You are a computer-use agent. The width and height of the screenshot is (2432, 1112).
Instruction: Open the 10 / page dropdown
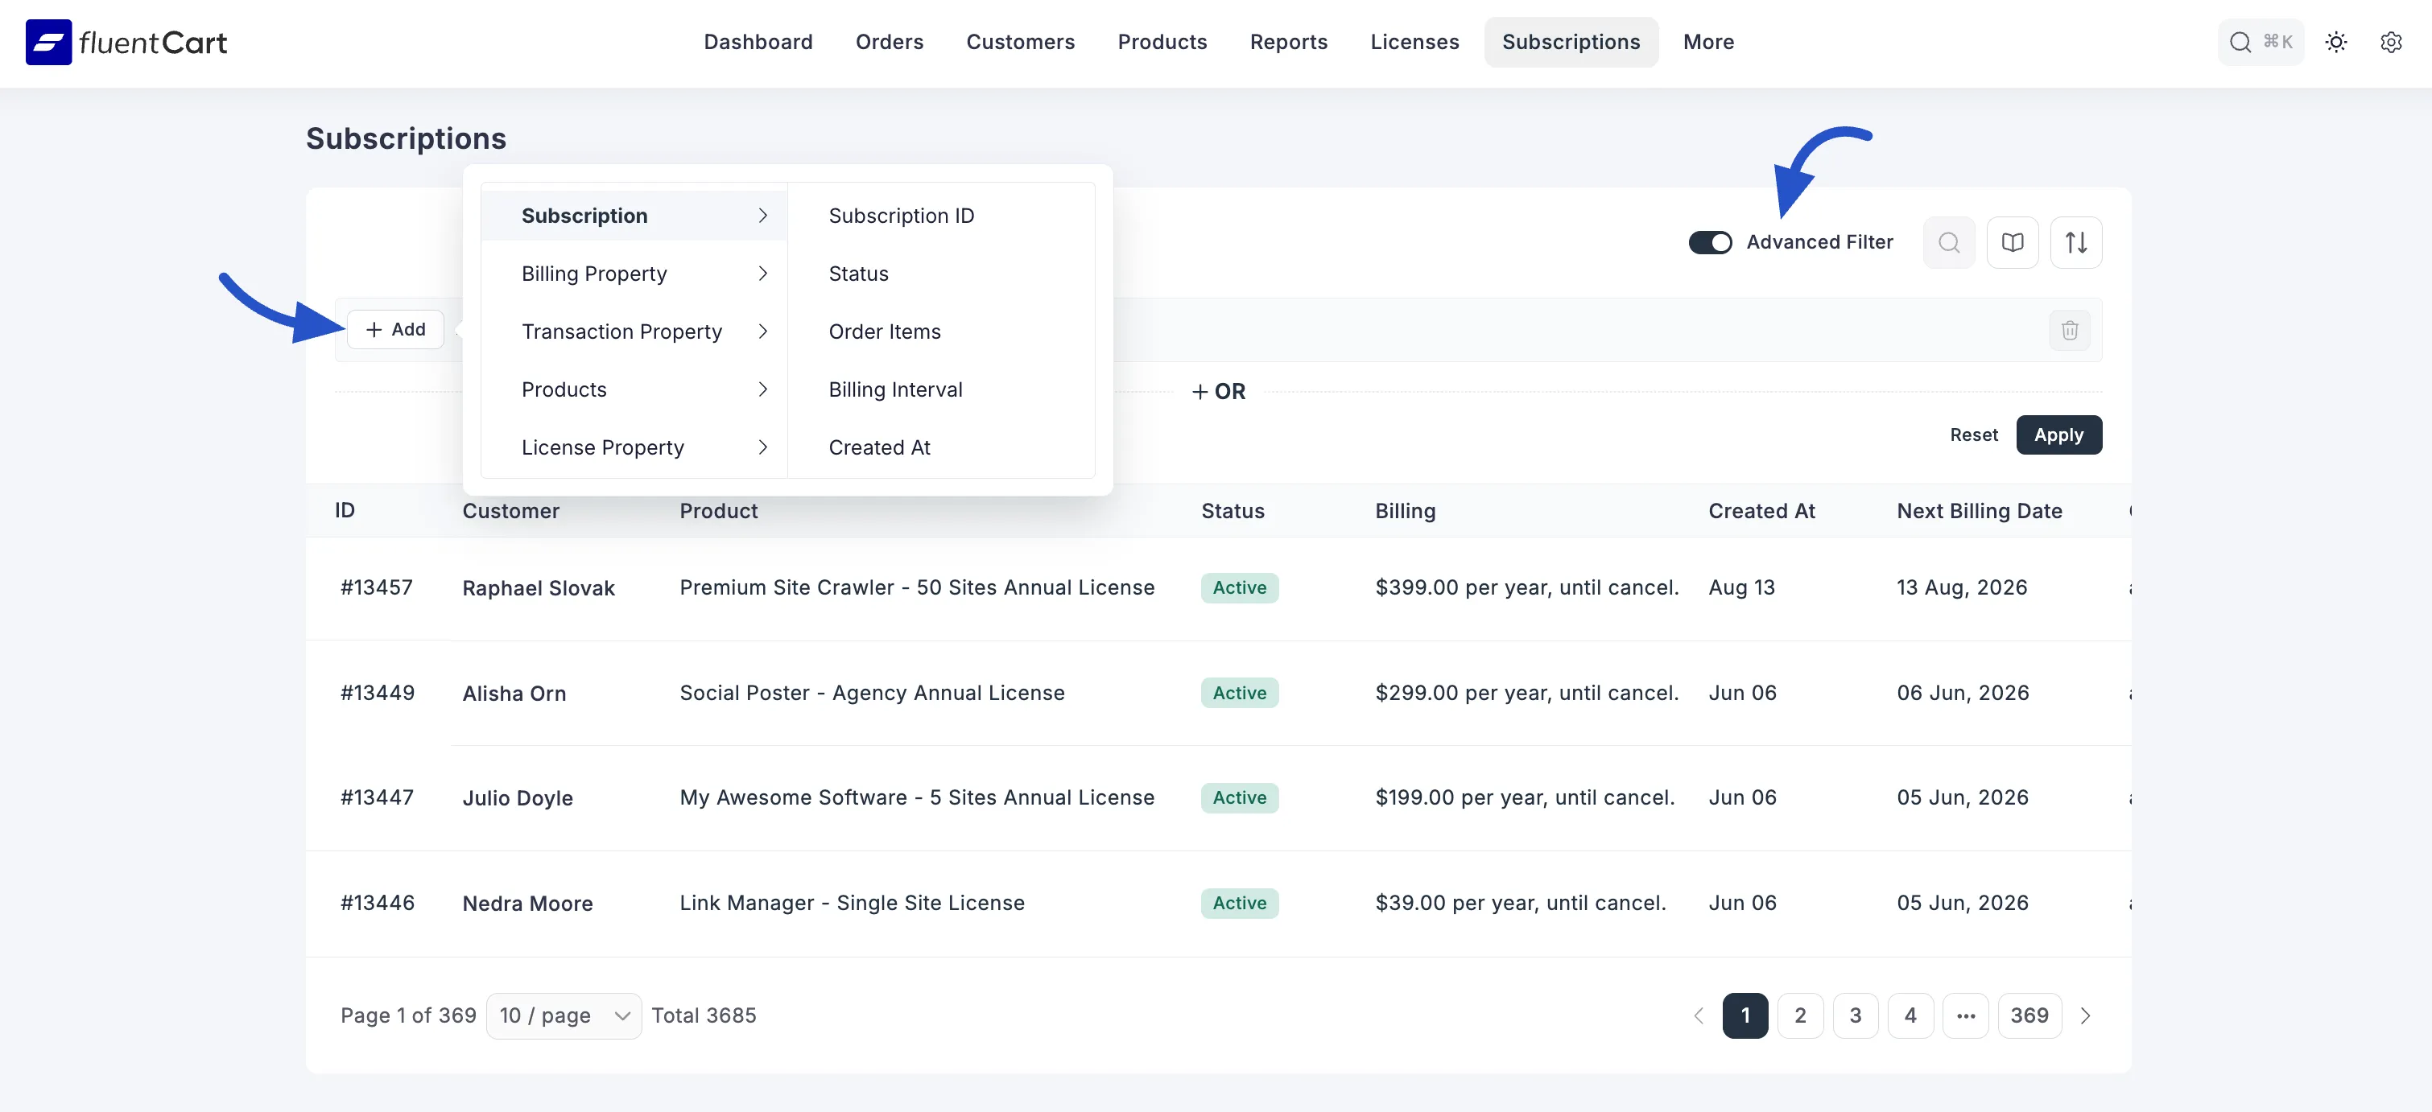click(564, 1015)
